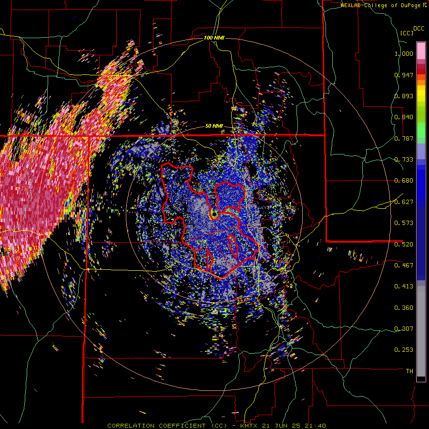Click the 0.733 scale value
429x429 pixels.
[x=404, y=160]
